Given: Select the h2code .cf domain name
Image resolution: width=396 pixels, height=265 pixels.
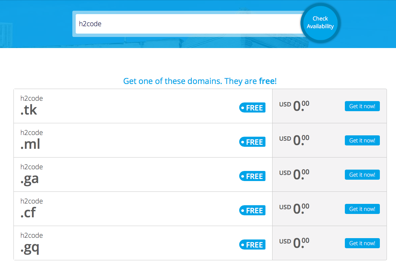Looking at the screenshot, I should [x=31, y=209].
